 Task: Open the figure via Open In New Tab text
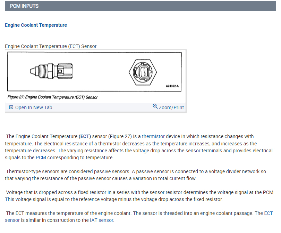click(x=34, y=107)
